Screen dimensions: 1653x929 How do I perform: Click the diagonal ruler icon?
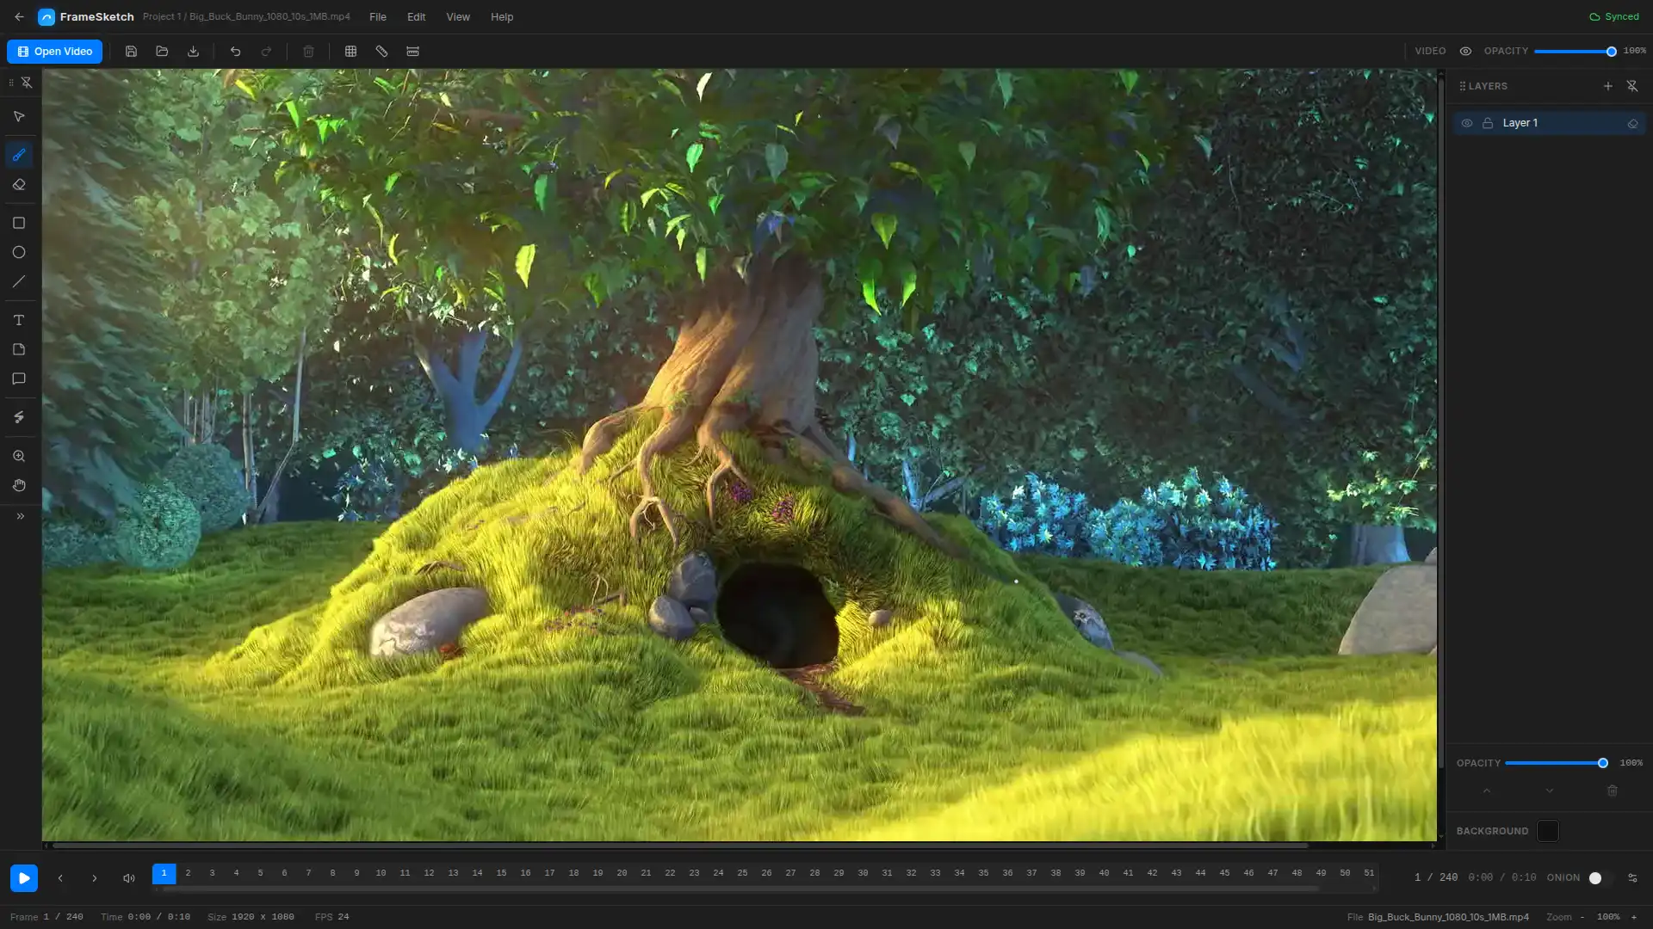pos(381,52)
